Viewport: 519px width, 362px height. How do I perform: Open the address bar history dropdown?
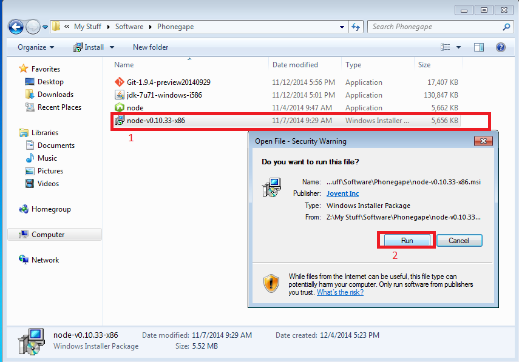pyautogui.click(x=342, y=27)
